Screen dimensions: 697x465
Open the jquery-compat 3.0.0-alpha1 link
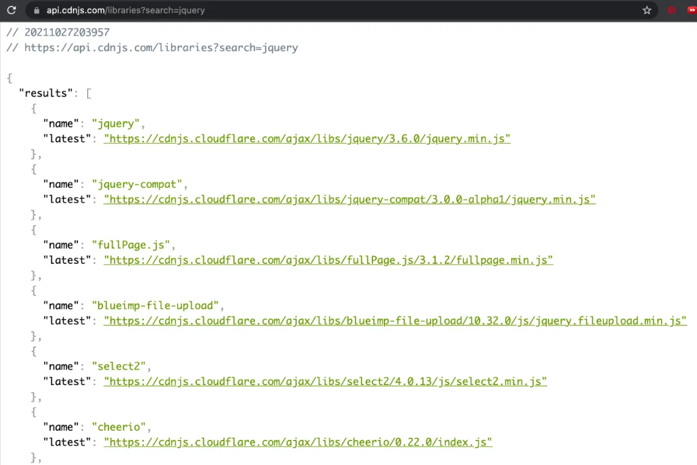tap(349, 199)
